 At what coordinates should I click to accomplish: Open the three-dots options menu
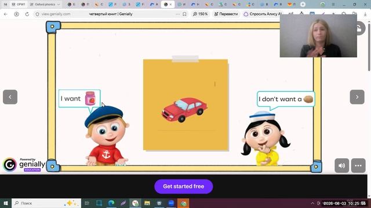358,166
